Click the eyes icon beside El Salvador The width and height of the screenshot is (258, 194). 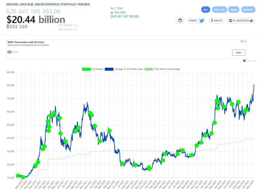pyautogui.click(x=251, y=21)
